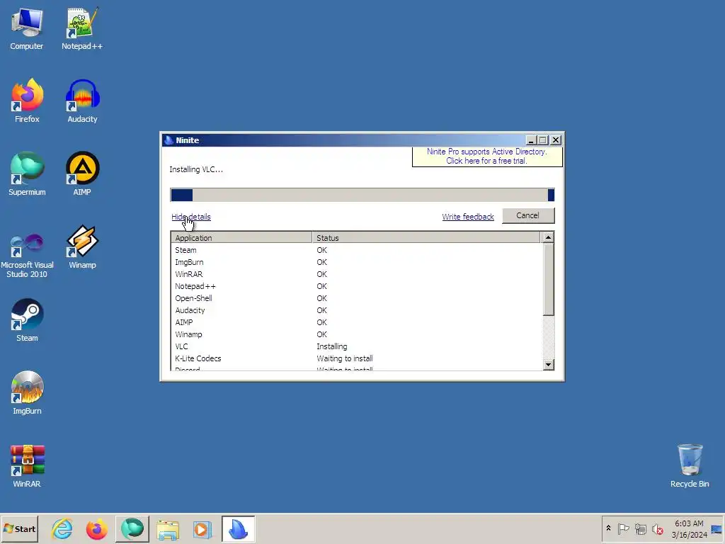Select the Recycle Bin icon

pos(690,465)
